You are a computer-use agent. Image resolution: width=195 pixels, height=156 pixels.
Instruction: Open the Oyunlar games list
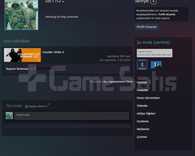point(142,82)
